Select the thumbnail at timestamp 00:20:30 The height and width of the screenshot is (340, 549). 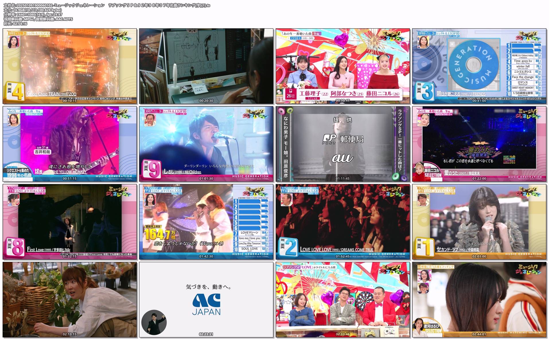click(206, 66)
